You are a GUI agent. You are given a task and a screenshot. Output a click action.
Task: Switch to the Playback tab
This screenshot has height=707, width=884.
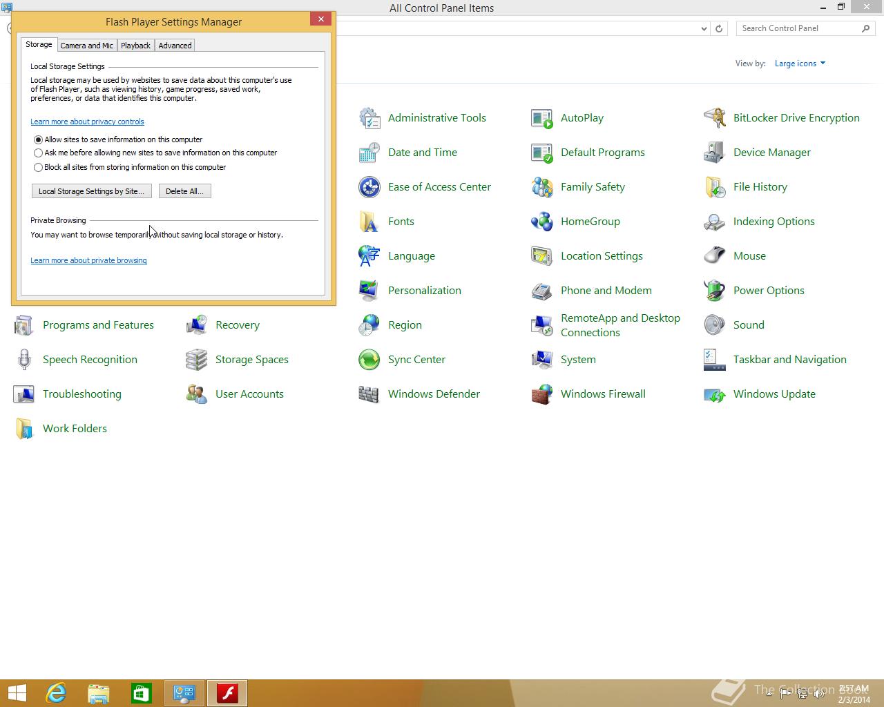tap(135, 46)
